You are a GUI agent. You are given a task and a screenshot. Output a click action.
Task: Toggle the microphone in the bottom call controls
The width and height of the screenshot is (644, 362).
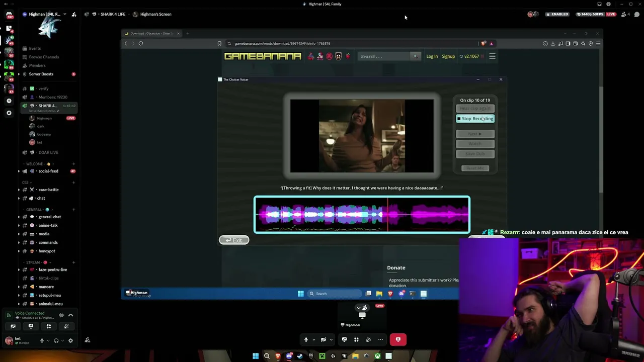click(306, 339)
